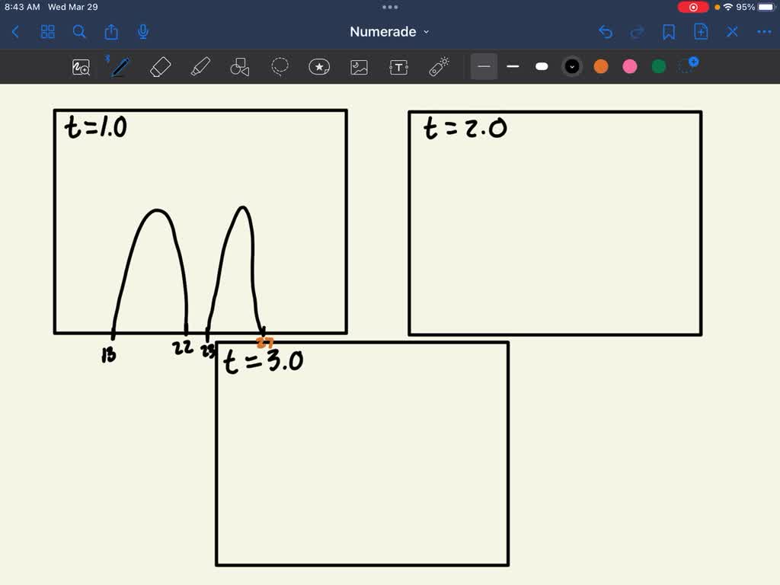This screenshot has height=585, width=780.
Task: Insert an image with the photo tool
Action: (x=359, y=67)
